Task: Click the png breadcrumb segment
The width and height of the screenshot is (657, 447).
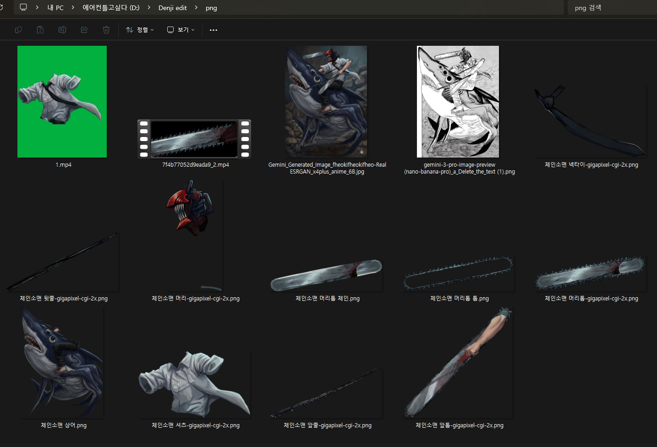Action: pyautogui.click(x=211, y=8)
